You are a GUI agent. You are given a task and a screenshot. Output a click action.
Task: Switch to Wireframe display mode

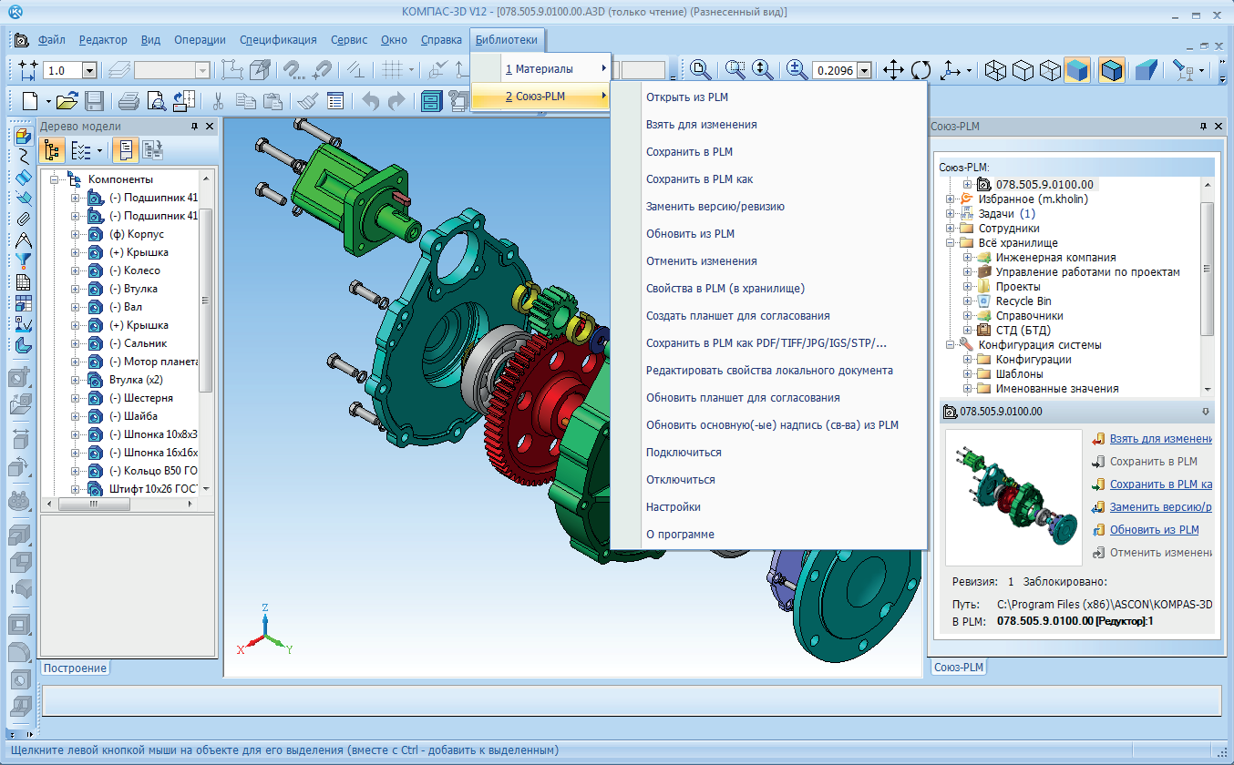click(996, 70)
